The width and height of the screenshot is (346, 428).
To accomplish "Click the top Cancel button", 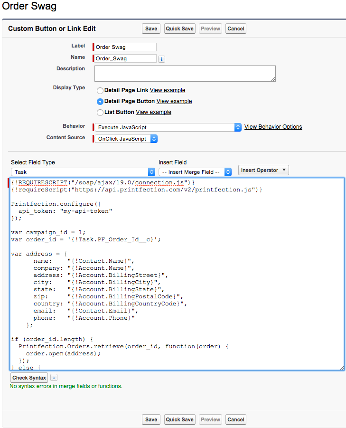I will coord(235,29).
